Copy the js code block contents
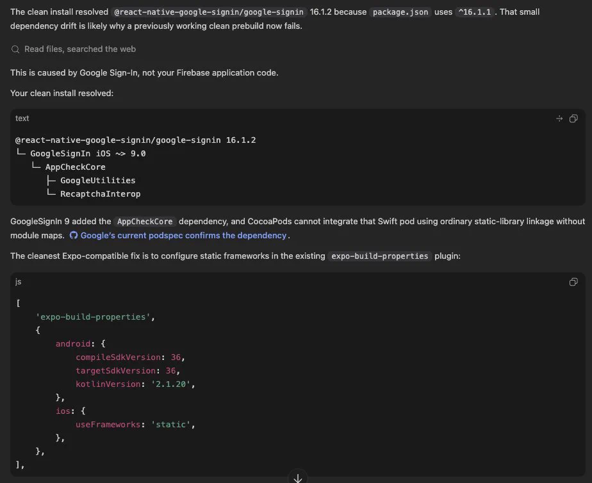Image resolution: width=592 pixels, height=483 pixels. click(x=573, y=282)
